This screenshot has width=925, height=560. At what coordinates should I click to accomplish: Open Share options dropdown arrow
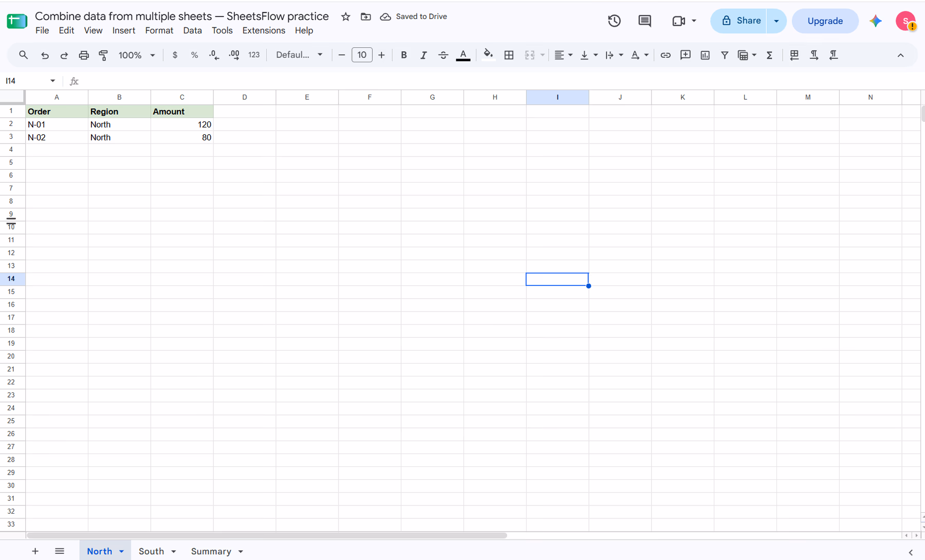776,21
